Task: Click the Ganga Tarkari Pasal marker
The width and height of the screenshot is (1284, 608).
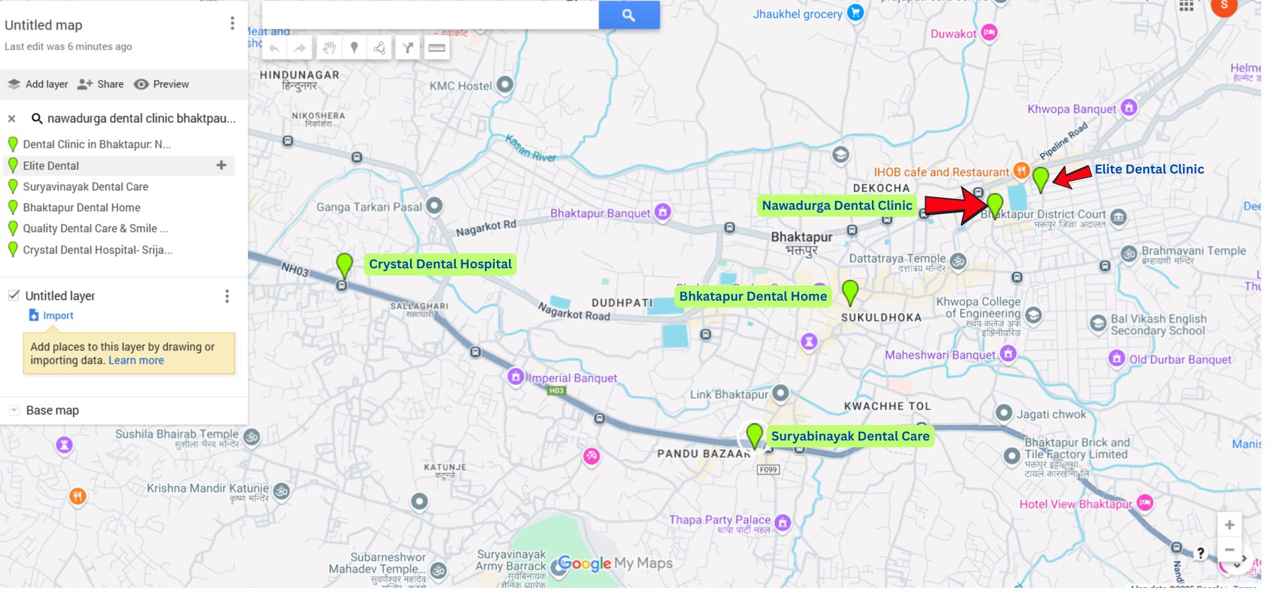Action: (x=435, y=206)
